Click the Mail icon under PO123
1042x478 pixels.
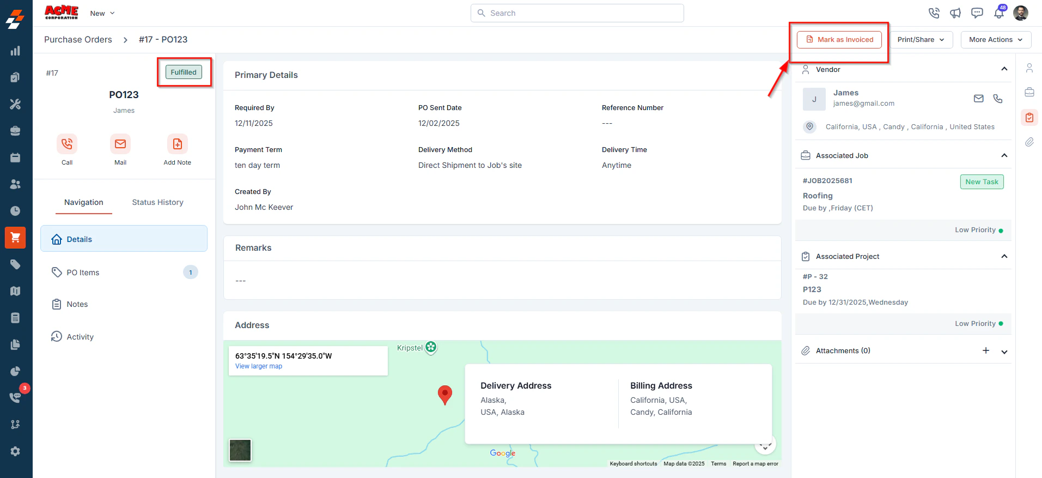[x=120, y=144]
